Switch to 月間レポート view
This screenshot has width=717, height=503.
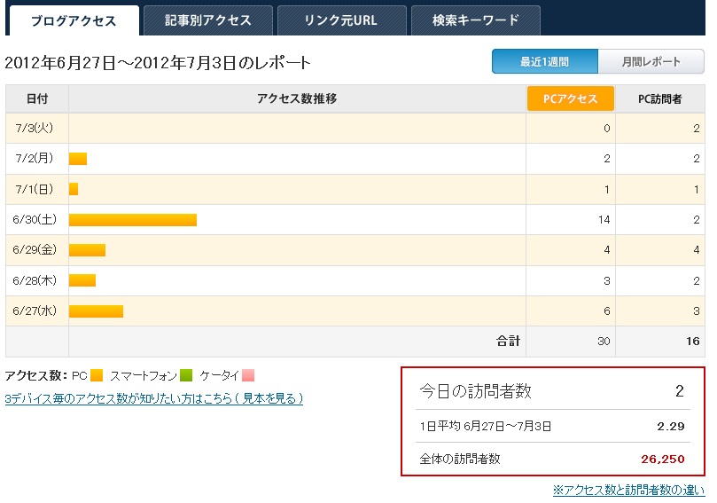pos(651,61)
